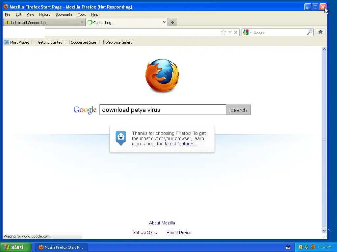Close the Connecting tab
Viewport: 337px width, 252px height.
point(164,22)
